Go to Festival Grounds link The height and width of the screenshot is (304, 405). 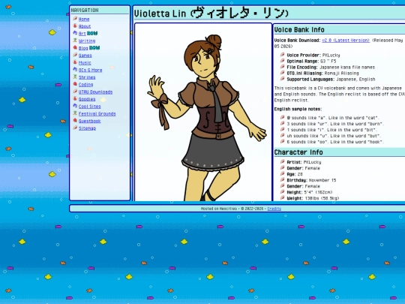tap(97, 114)
